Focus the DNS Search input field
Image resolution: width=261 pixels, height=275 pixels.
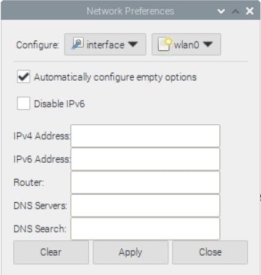tap(145, 229)
